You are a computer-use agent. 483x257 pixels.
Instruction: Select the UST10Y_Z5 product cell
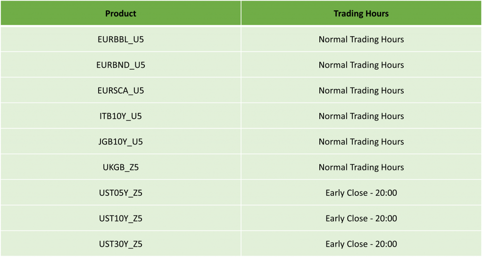tap(121, 218)
